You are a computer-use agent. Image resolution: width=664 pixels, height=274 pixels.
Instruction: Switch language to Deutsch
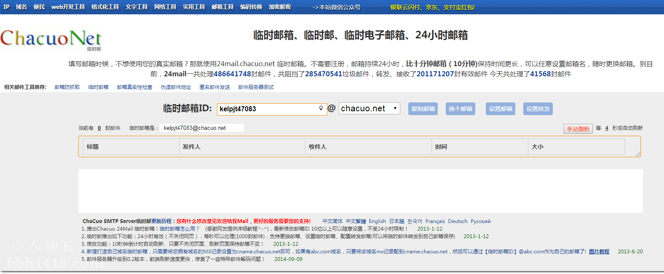458,221
